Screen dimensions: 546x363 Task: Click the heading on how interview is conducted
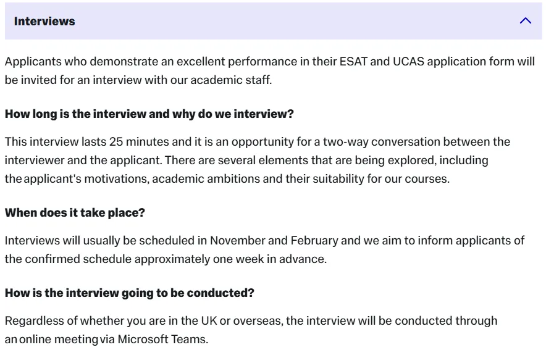pos(129,293)
